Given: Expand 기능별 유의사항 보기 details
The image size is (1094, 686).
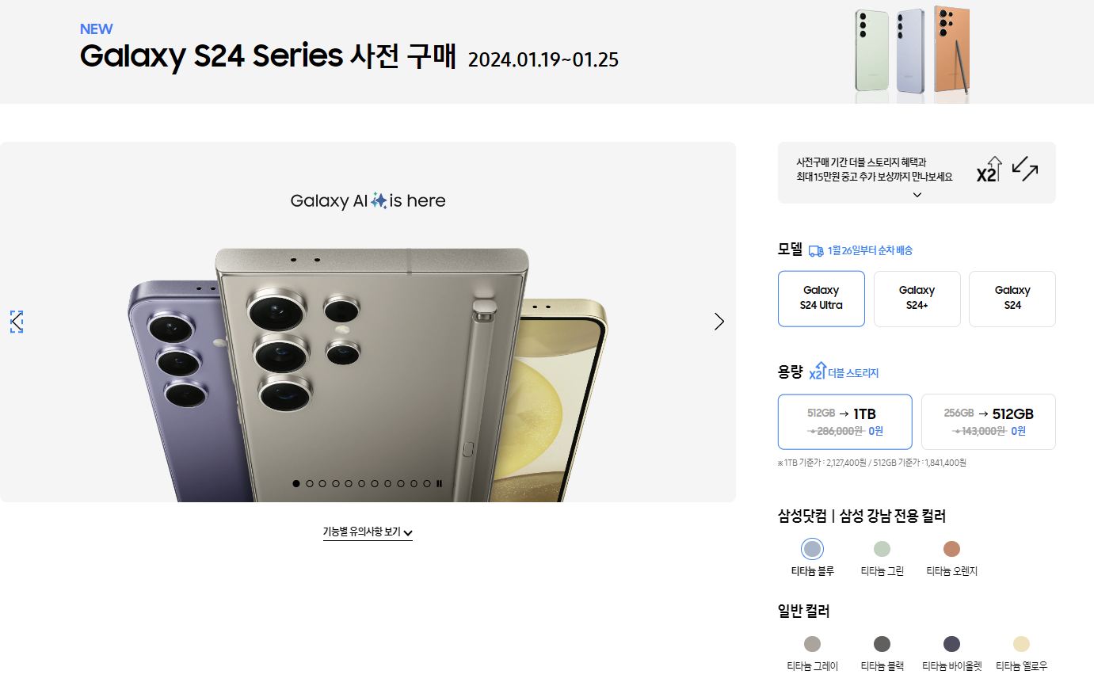Looking at the screenshot, I should pos(368,532).
